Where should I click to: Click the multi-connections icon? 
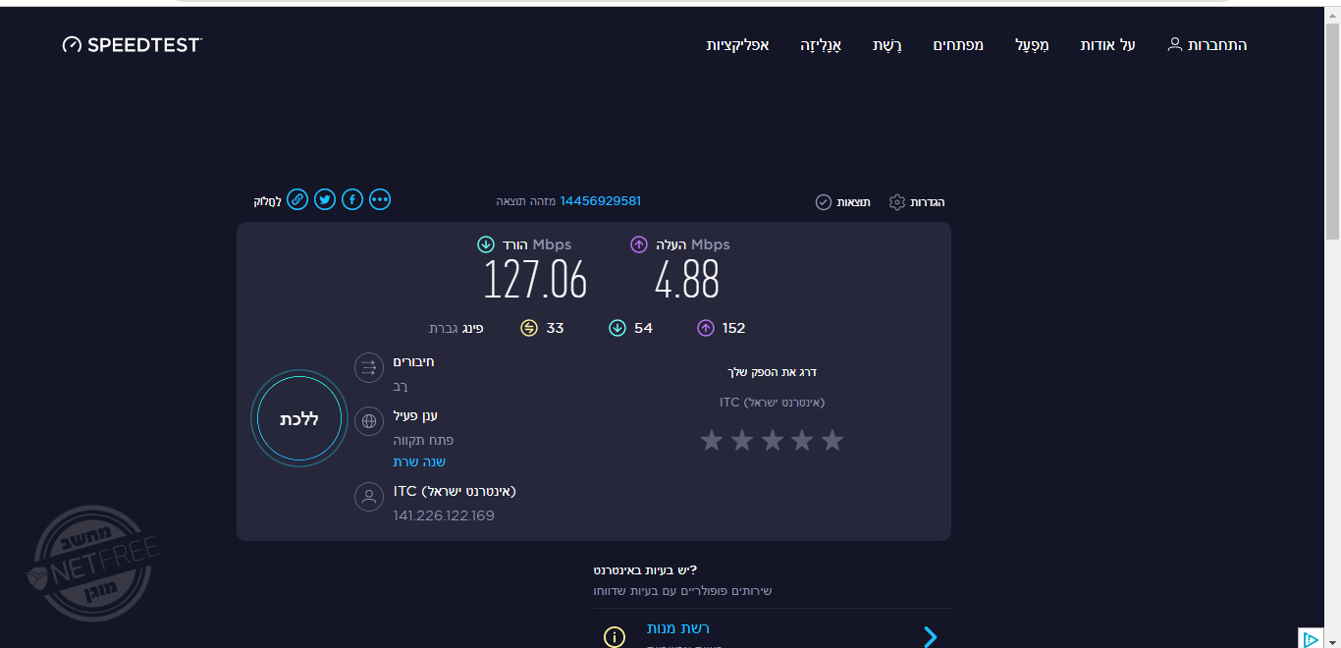click(369, 367)
